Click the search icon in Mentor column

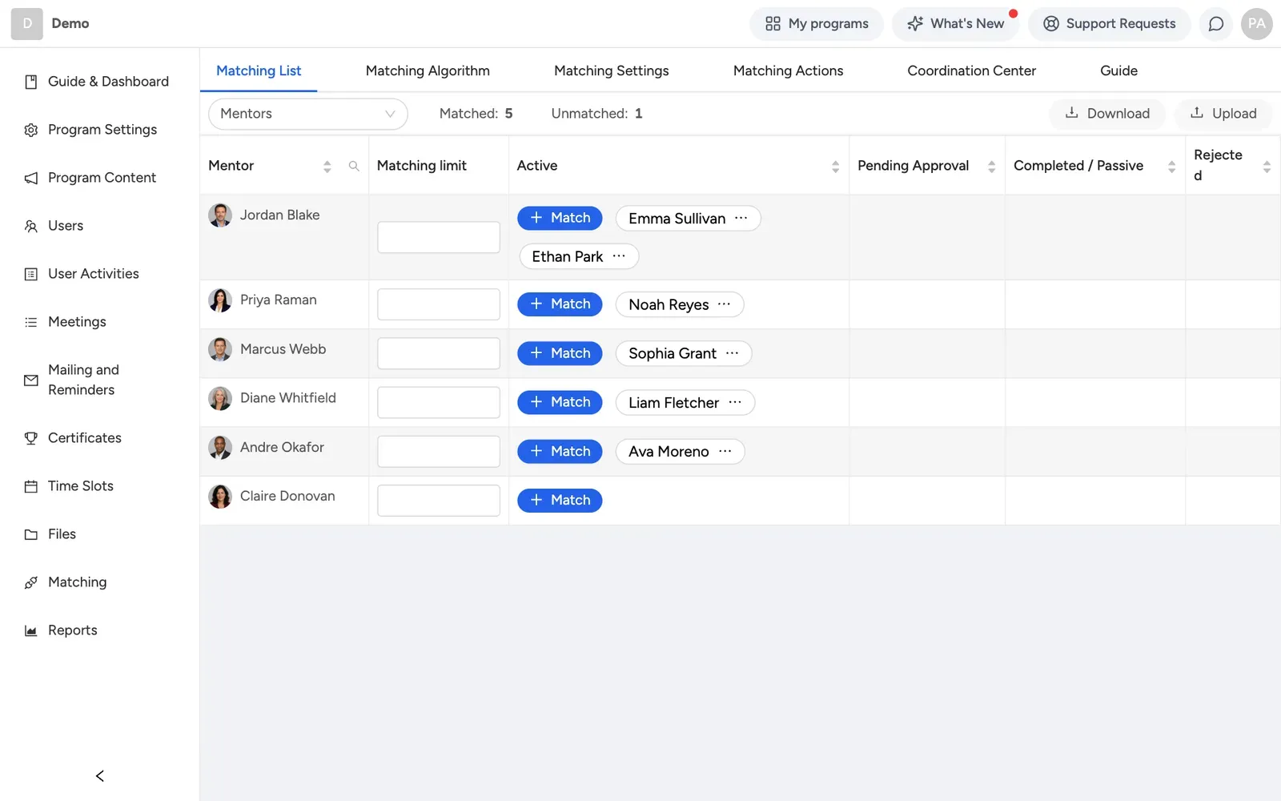click(354, 166)
